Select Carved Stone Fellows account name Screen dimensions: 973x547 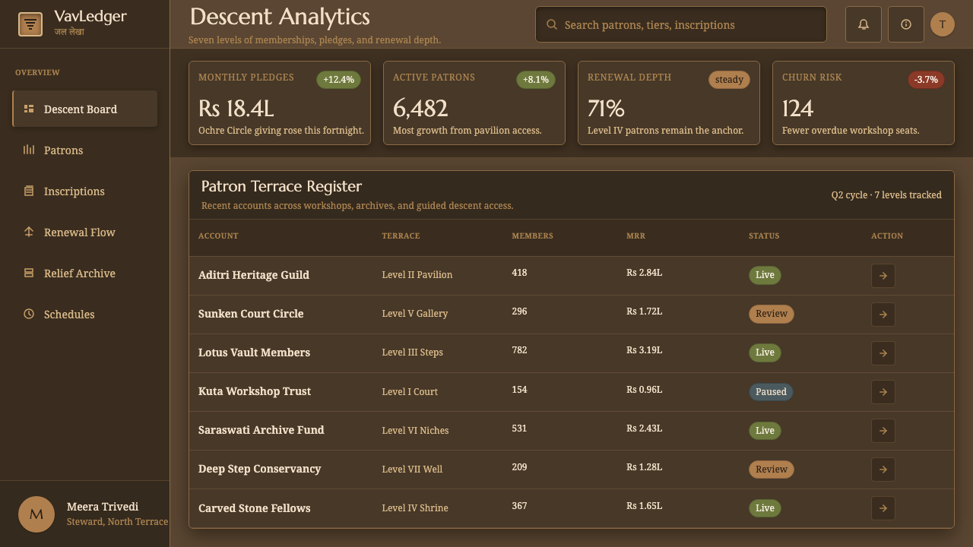[255, 508]
